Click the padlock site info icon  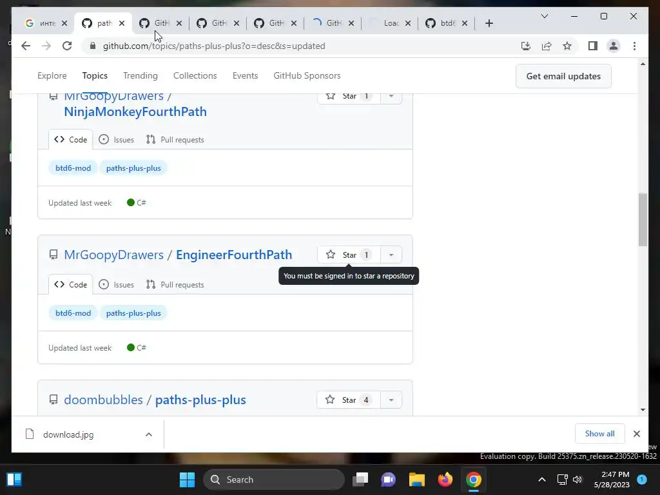click(93, 46)
